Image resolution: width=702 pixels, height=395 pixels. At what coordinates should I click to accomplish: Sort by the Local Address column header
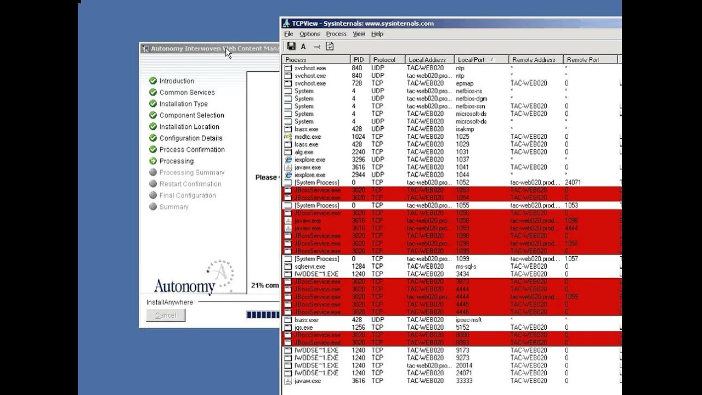(x=429, y=60)
